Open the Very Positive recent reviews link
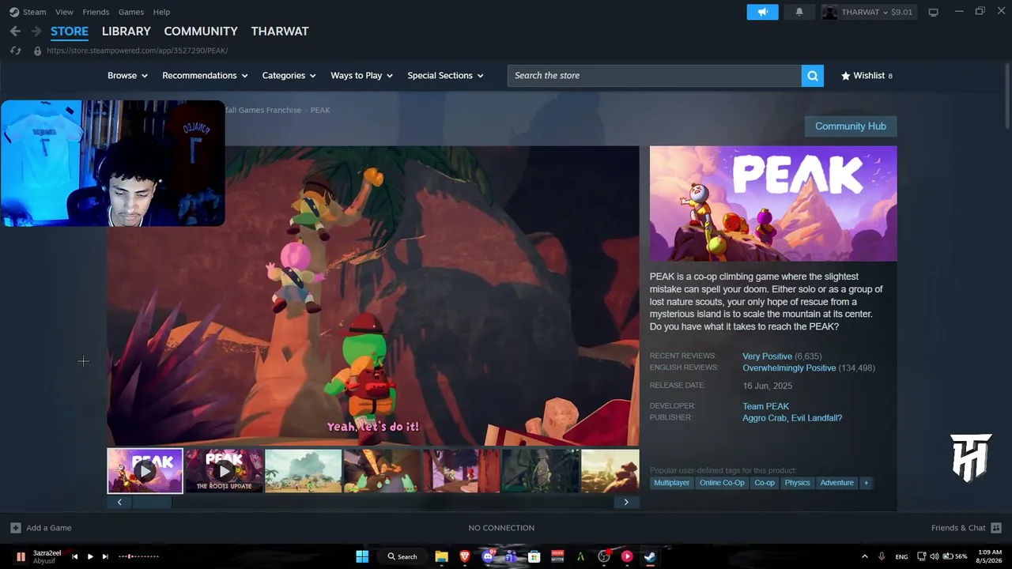Image resolution: width=1012 pixels, height=569 pixels. (767, 356)
